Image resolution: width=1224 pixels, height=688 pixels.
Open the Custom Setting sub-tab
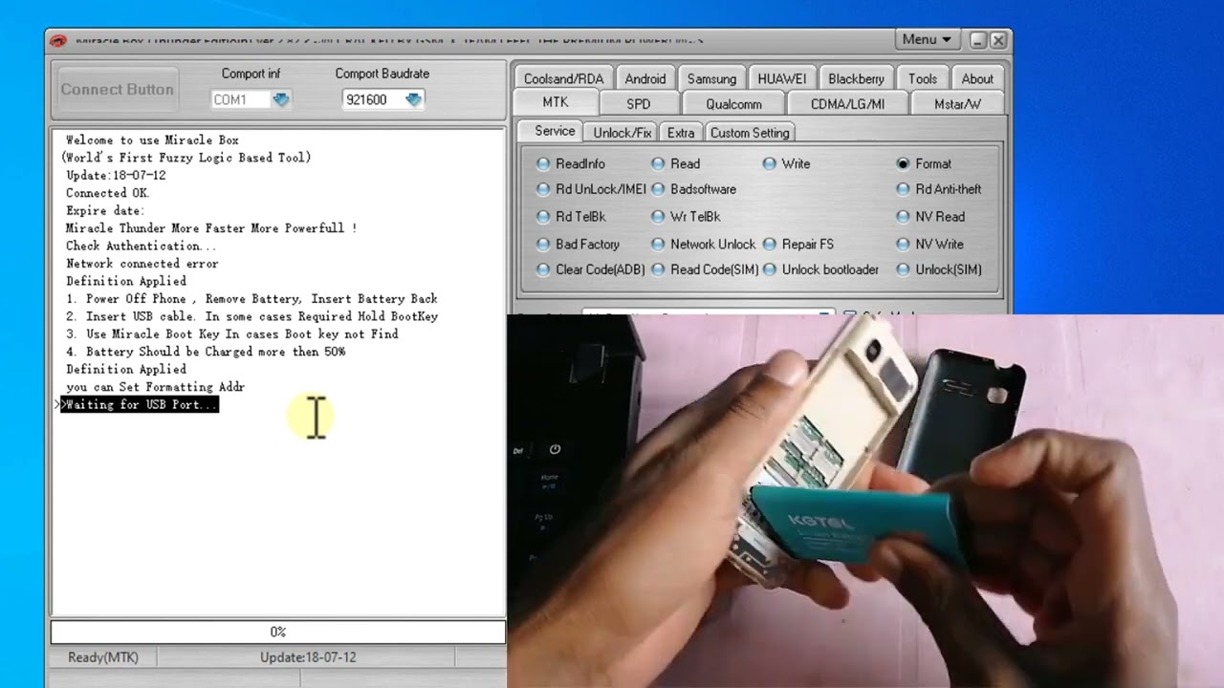click(x=750, y=133)
